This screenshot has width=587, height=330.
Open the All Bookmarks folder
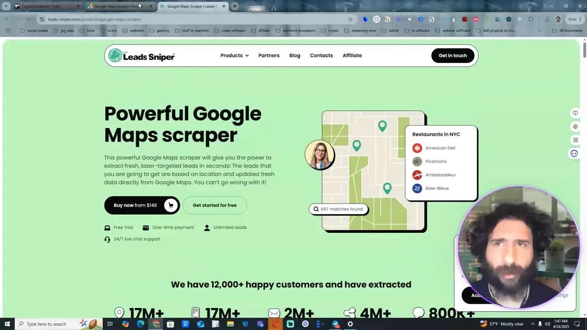(567, 31)
